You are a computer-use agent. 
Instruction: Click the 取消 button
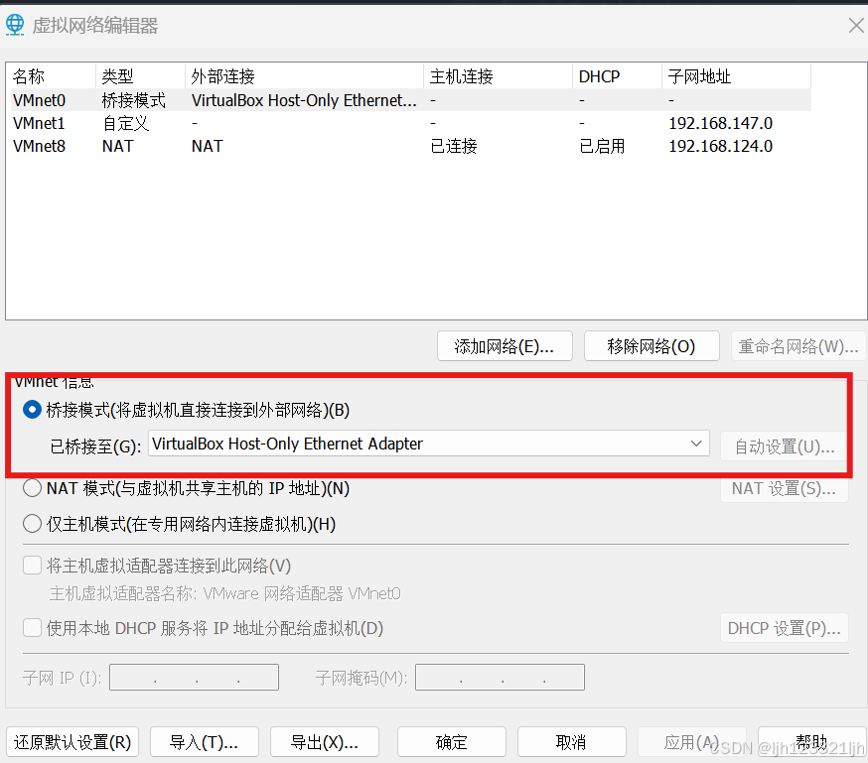tap(572, 742)
